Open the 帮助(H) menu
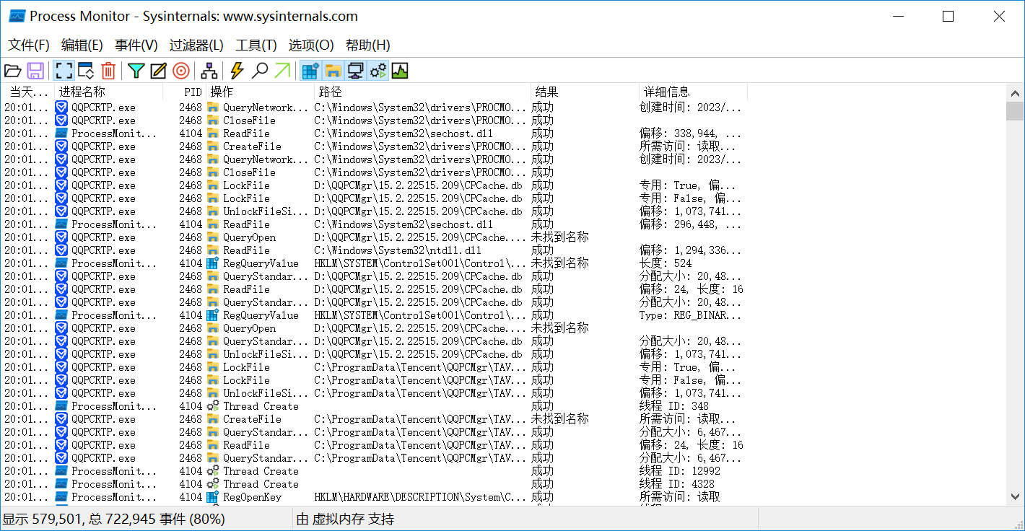 coord(368,45)
